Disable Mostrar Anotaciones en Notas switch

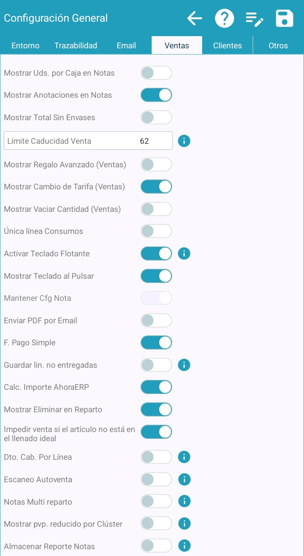tap(156, 95)
